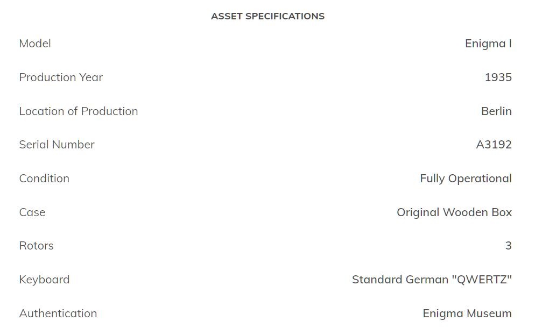Select the Rotors label
The height and width of the screenshot is (328, 535).
36,246
